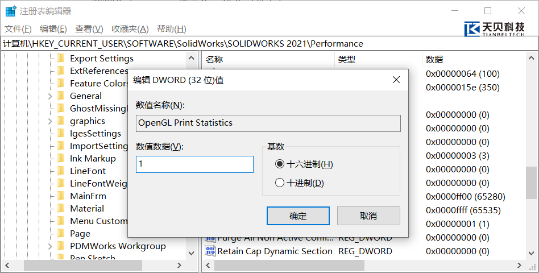Viewport: 539px width, 273px height.
Task: Expand the General tree node
Action: pyautogui.click(x=50, y=96)
